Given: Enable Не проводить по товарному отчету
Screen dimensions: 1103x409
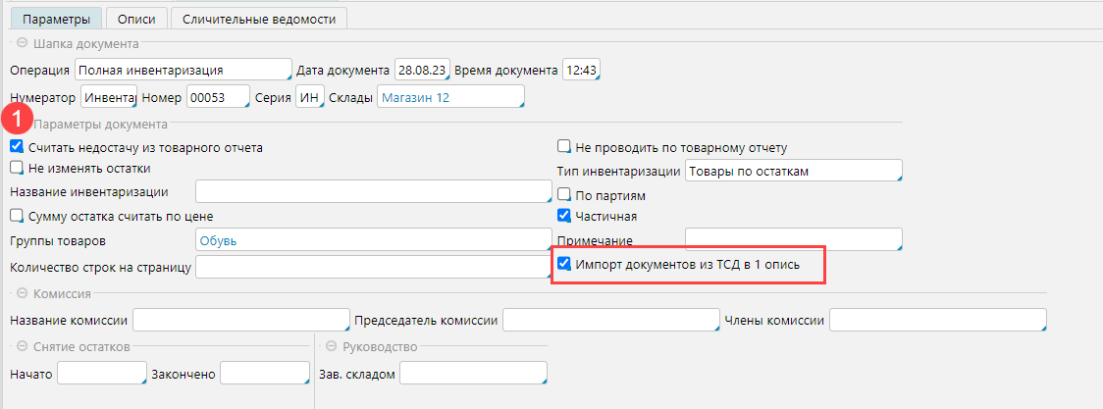Looking at the screenshot, I should click(x=564, y=147).
